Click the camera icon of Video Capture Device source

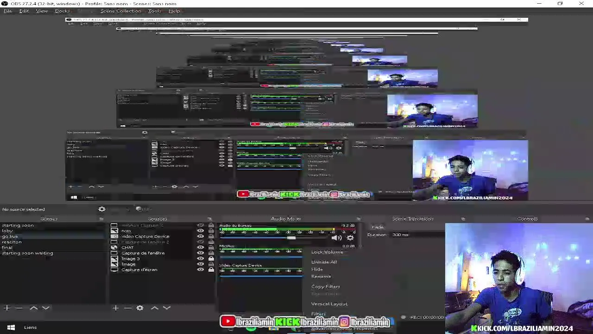(114, 236)
